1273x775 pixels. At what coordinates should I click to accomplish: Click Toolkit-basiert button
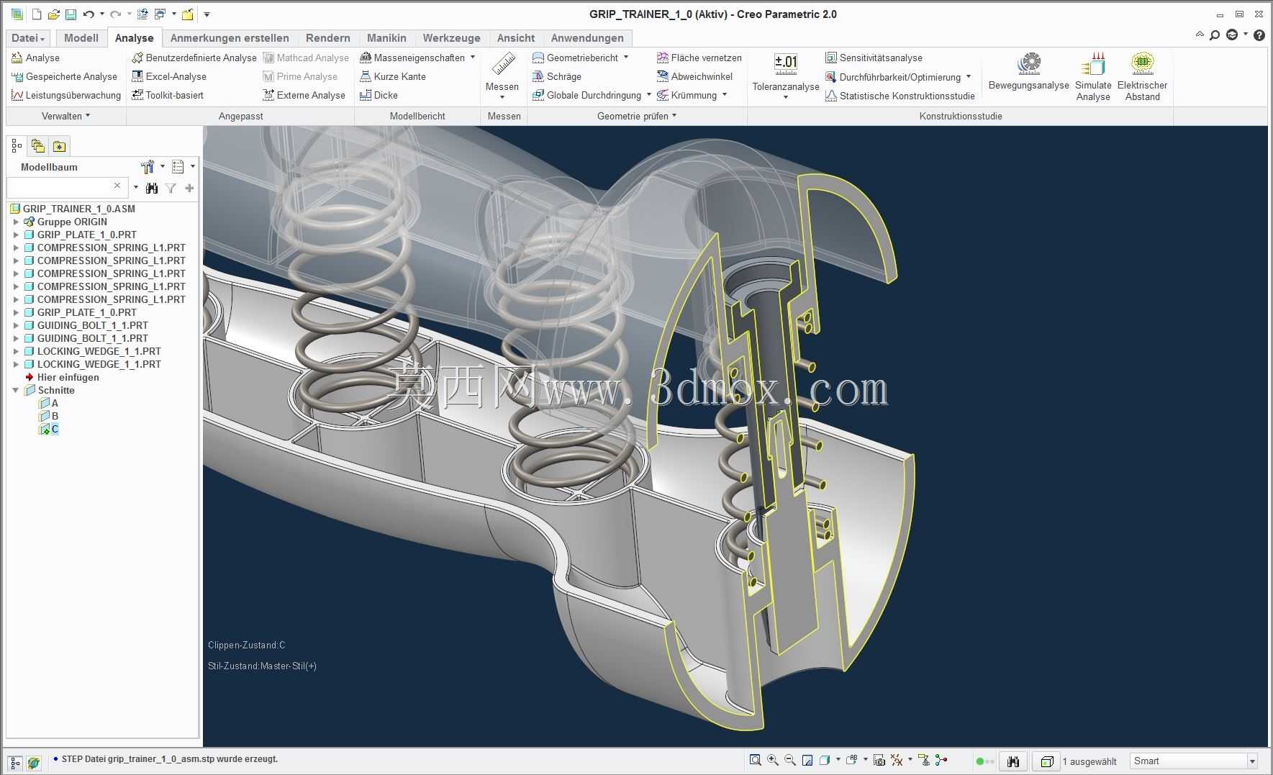pyautogui.click(x=168, y=95)
